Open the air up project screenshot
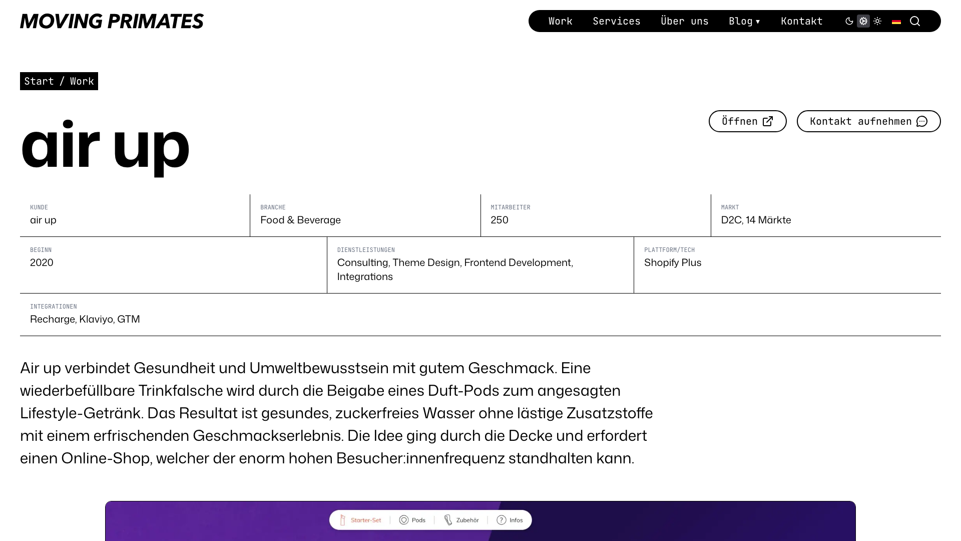Screen dimensions: 961x541 click(x=480, y=521)
